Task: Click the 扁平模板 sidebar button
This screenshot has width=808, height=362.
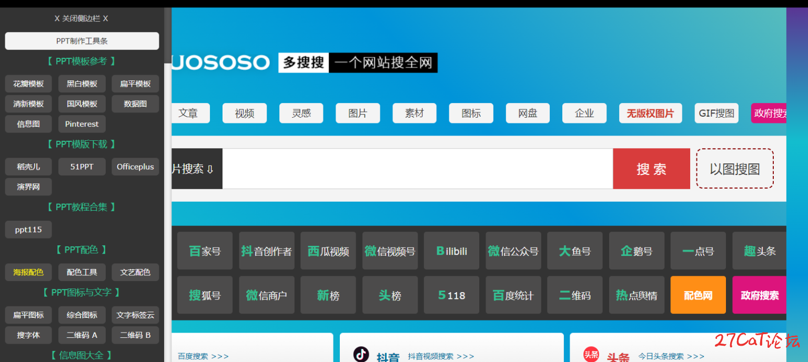Action: (x=135, y=84)
